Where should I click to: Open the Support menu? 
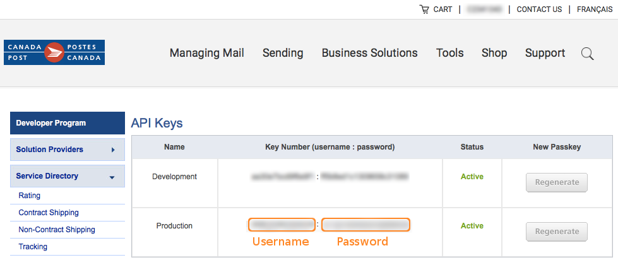coord(545,53)
